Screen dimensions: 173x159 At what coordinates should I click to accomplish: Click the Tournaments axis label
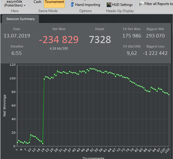[93, 158]
